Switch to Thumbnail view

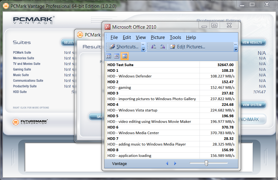pos(108,56)
